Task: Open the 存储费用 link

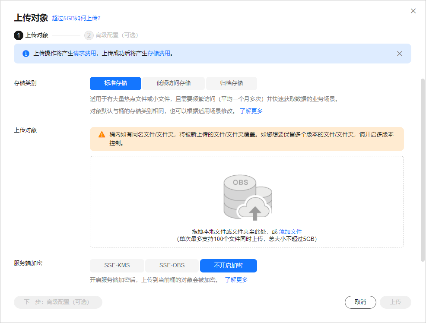Action: coord(159,53)
